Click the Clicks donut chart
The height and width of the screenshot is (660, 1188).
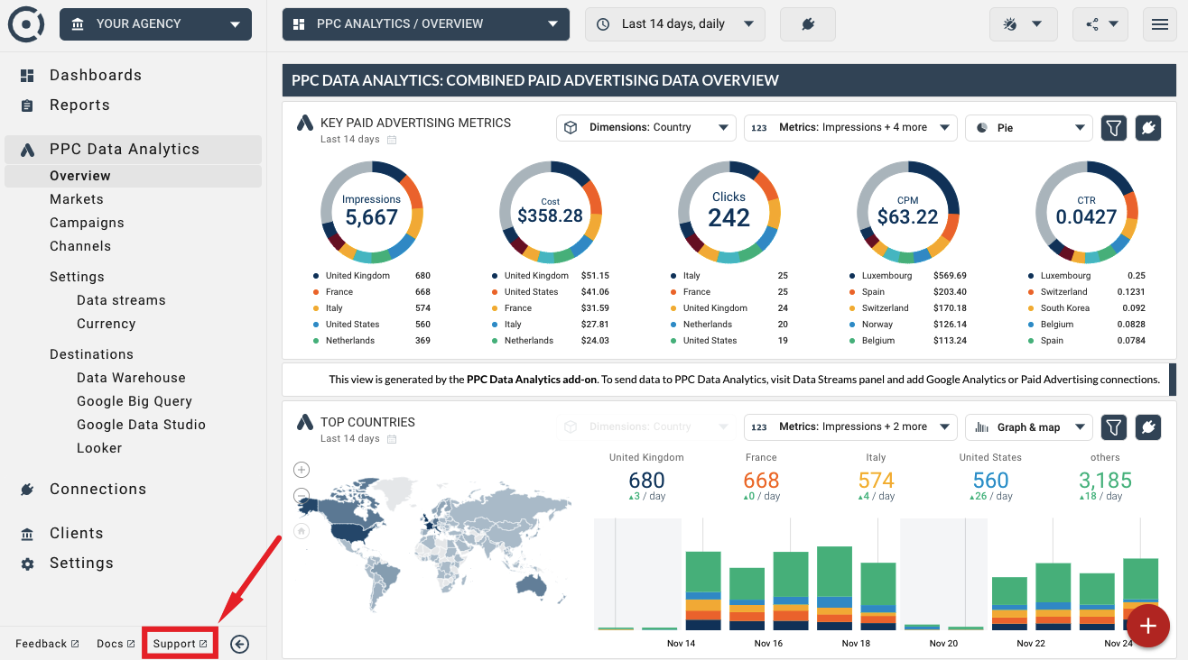click(x=729, y=212)
